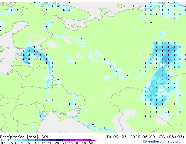Click the 1–2 mm legend color swatch
186x144 pixels.
click(x=18, y=140)
